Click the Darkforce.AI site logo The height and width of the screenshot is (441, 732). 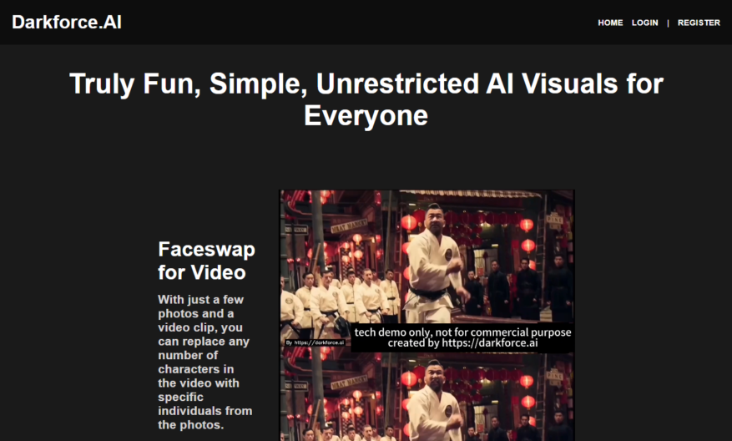[x=67, y=22]
